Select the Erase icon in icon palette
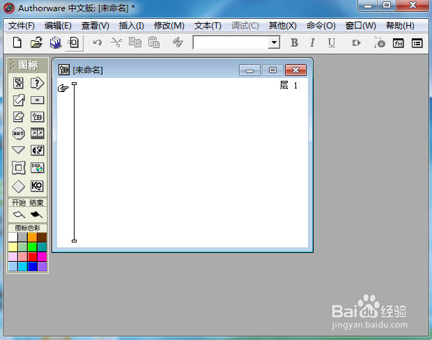This screenshot has width=432, height=340. 18,117
